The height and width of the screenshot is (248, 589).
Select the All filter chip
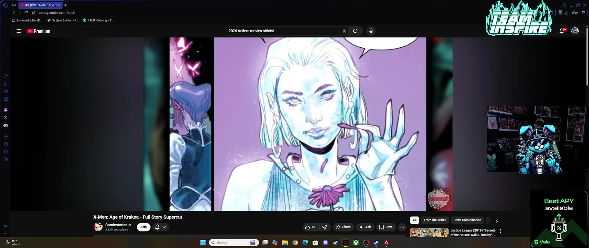tap(415, 220)
